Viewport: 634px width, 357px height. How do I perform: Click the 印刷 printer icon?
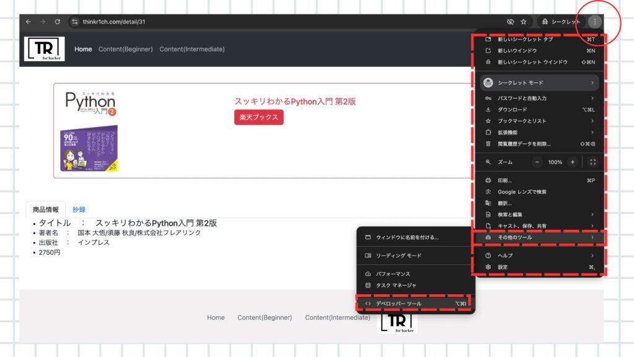pyautogui.click(x=488, y=180)
